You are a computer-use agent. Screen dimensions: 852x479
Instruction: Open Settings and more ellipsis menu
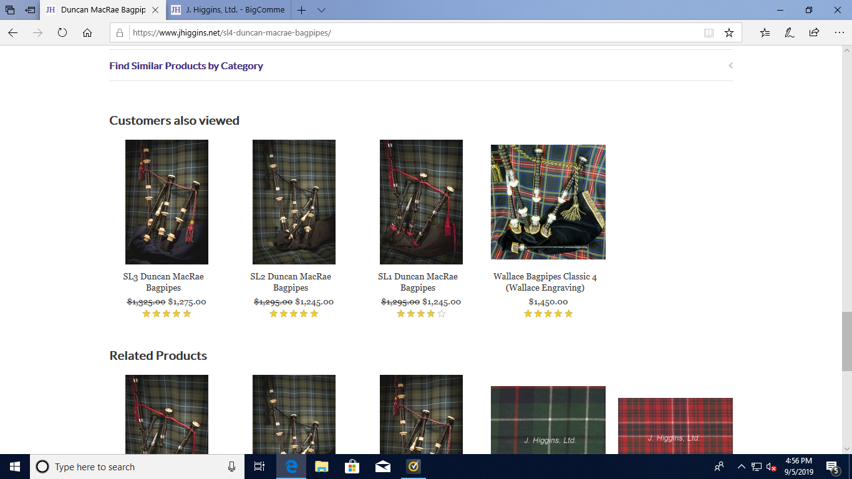(x=838, y=33)
